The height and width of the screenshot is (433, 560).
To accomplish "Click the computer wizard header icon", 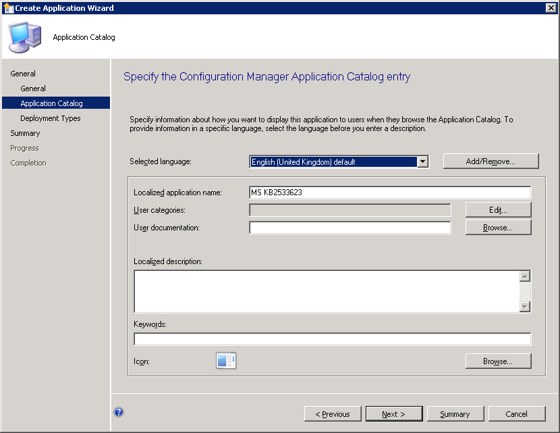I will (25, 36).
